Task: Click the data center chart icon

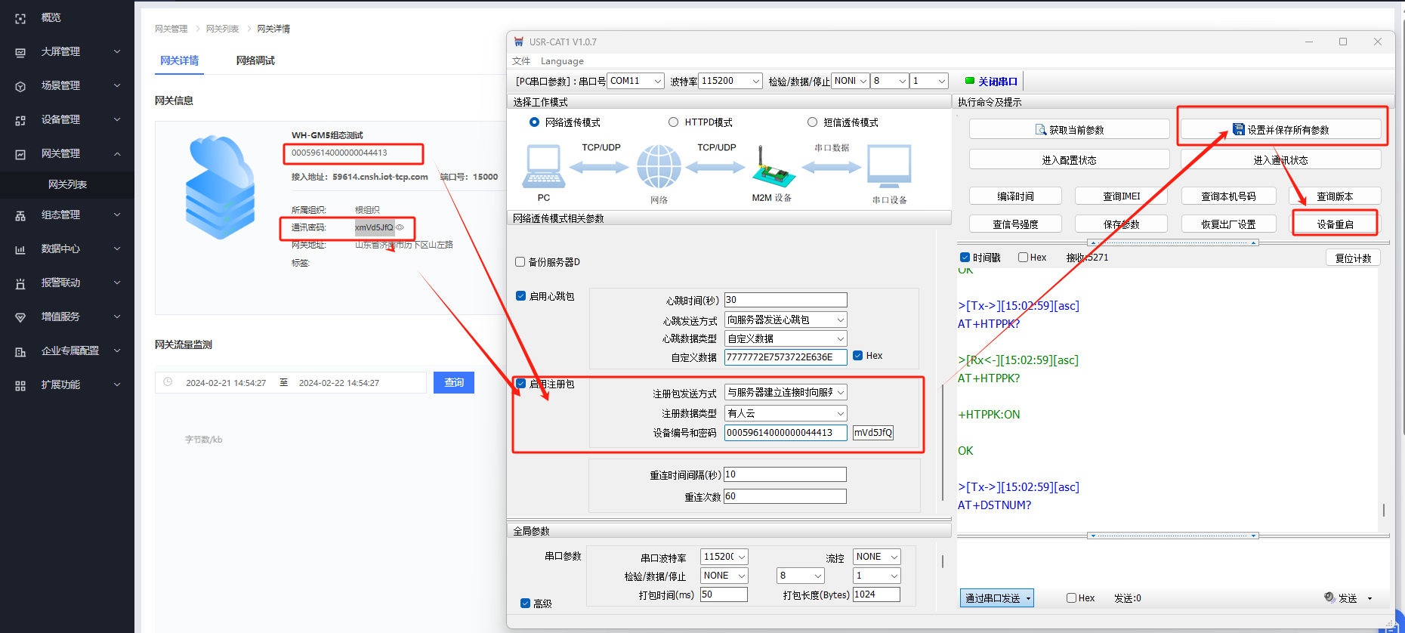Action: 20,249
